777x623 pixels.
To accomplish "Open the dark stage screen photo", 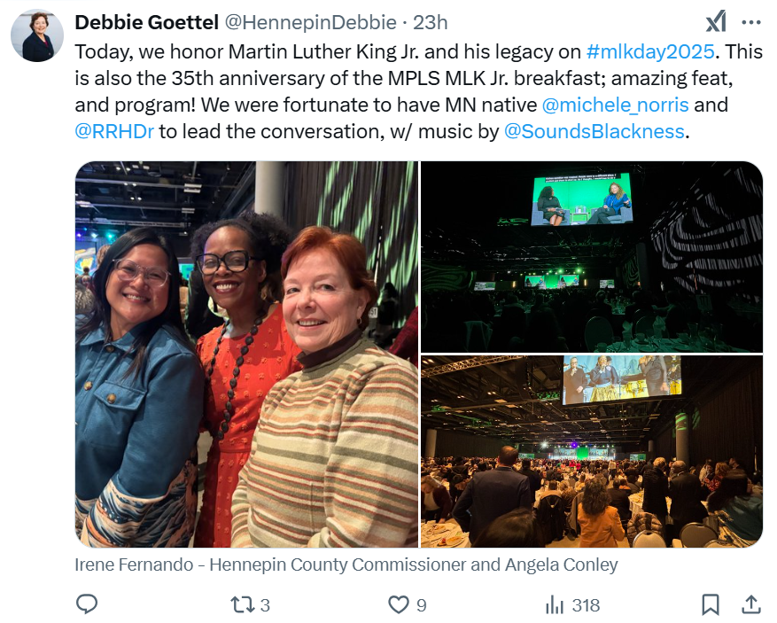I will pyautogui.click(x=592, y=257).
